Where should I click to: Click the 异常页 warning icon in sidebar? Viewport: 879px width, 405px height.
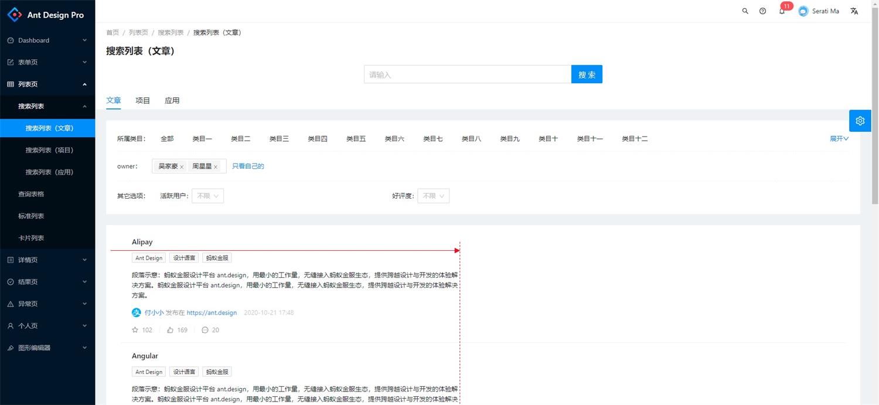point(11,304)
